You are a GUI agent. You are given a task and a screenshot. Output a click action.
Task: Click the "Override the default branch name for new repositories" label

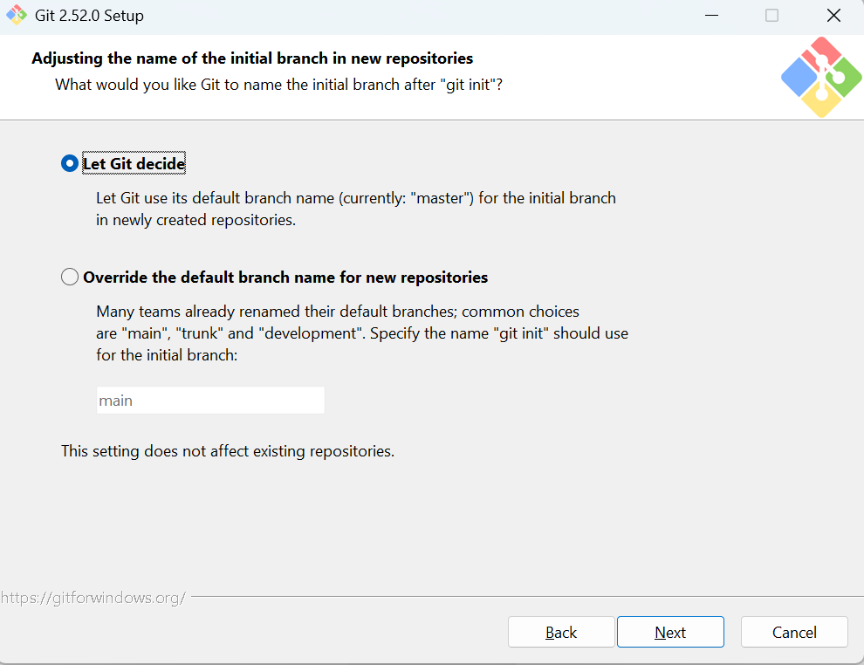click(x=285, y=278)
